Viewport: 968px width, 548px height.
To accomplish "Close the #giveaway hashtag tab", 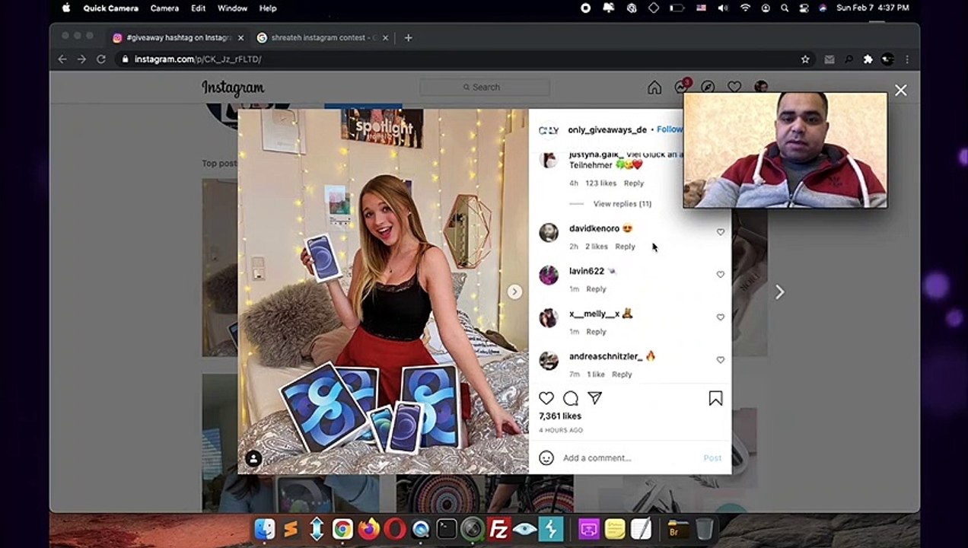I will 240,37.
